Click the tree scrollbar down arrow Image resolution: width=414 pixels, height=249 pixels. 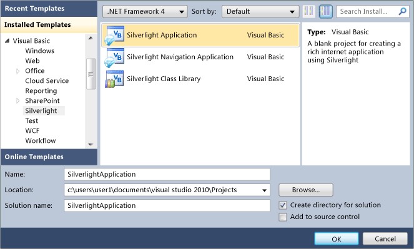tap(91, 145)
